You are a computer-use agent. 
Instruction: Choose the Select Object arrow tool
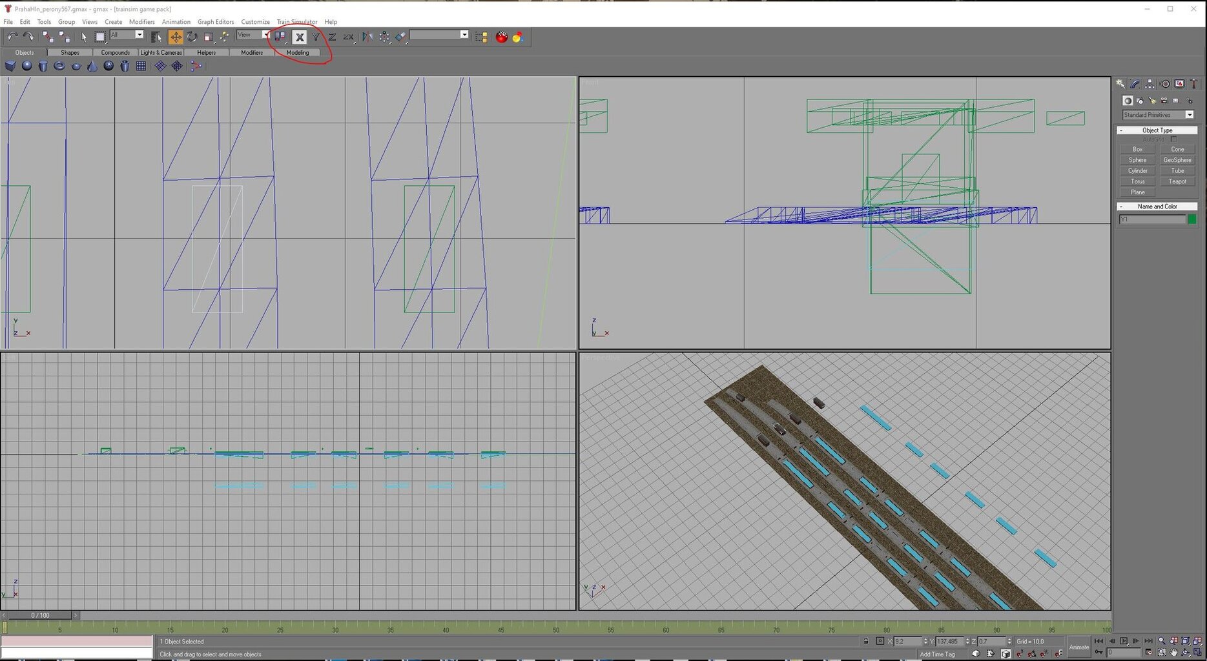[x=84, y=37]
